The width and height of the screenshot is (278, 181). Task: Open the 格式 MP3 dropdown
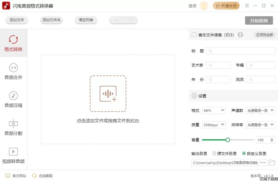[214, 111]
